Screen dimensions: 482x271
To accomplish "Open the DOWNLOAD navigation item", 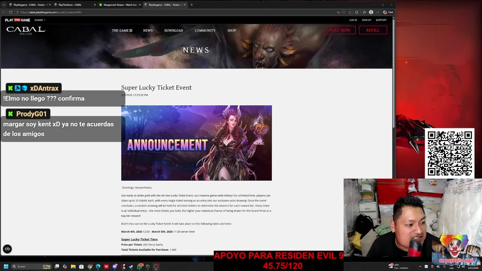I will pos(174,30).
